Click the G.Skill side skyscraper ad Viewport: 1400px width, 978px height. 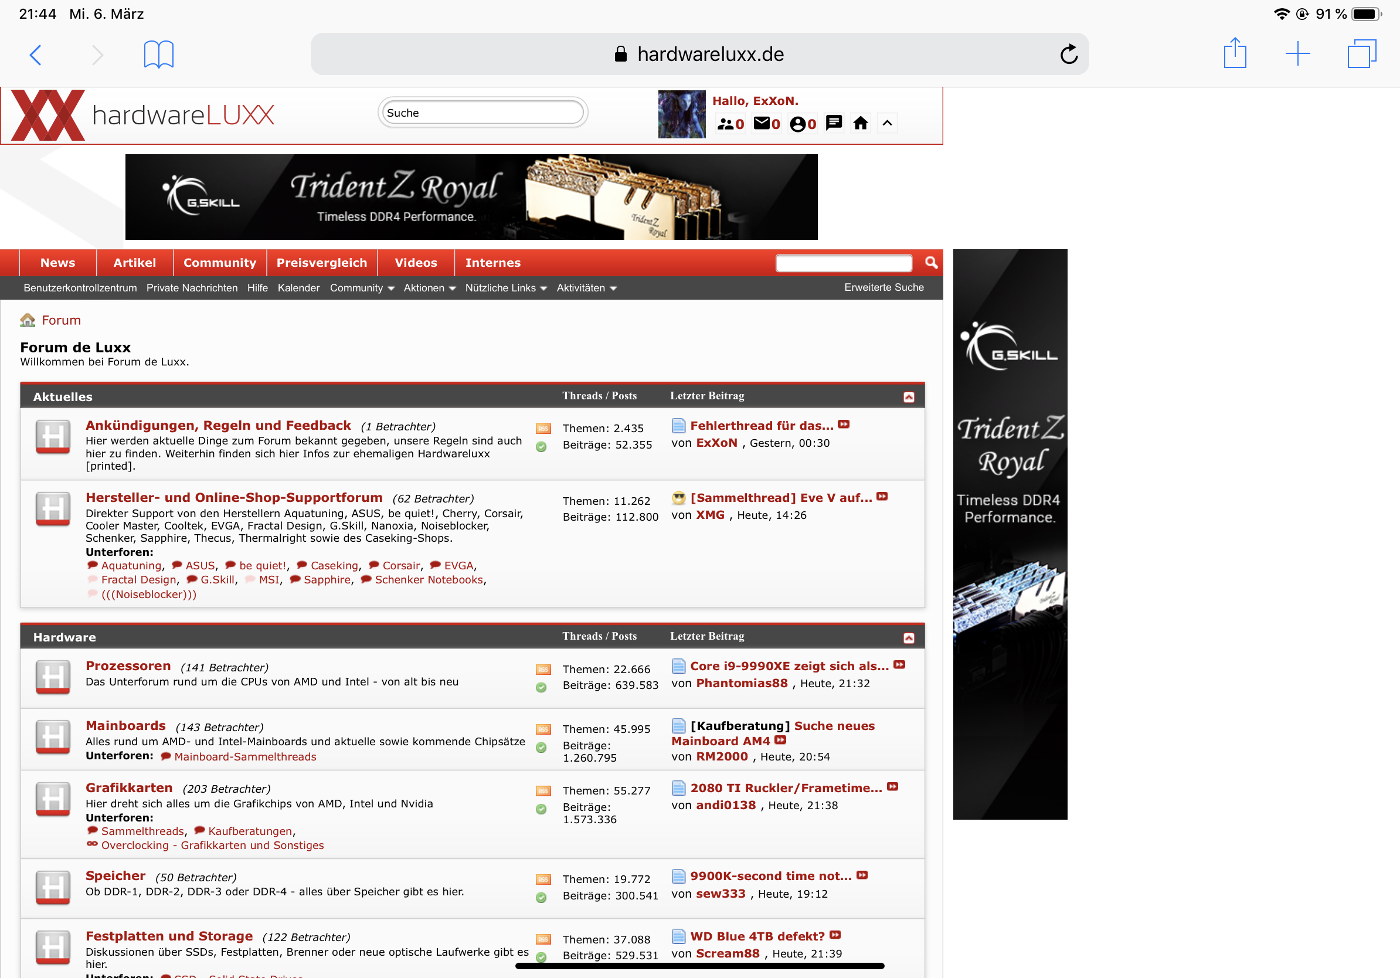[x=1010, y=534]
